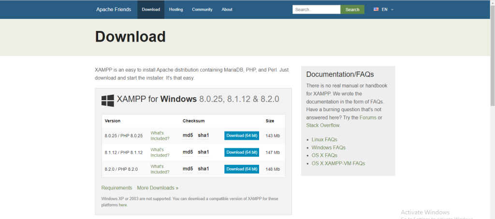Open the Forums link
495x219 pixels.
[x=368, y=117]
